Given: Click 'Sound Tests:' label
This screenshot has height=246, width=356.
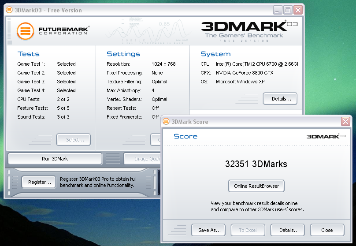Looking at the screenshot, I should point(31,117).
